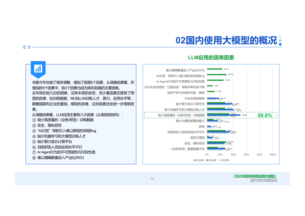Image resolution: width=305 pixels, height=216 pixels.
Task: Select chart label 对AI生成内容的"过度自信"导致评审标准下降
Action: coord(174,87)
